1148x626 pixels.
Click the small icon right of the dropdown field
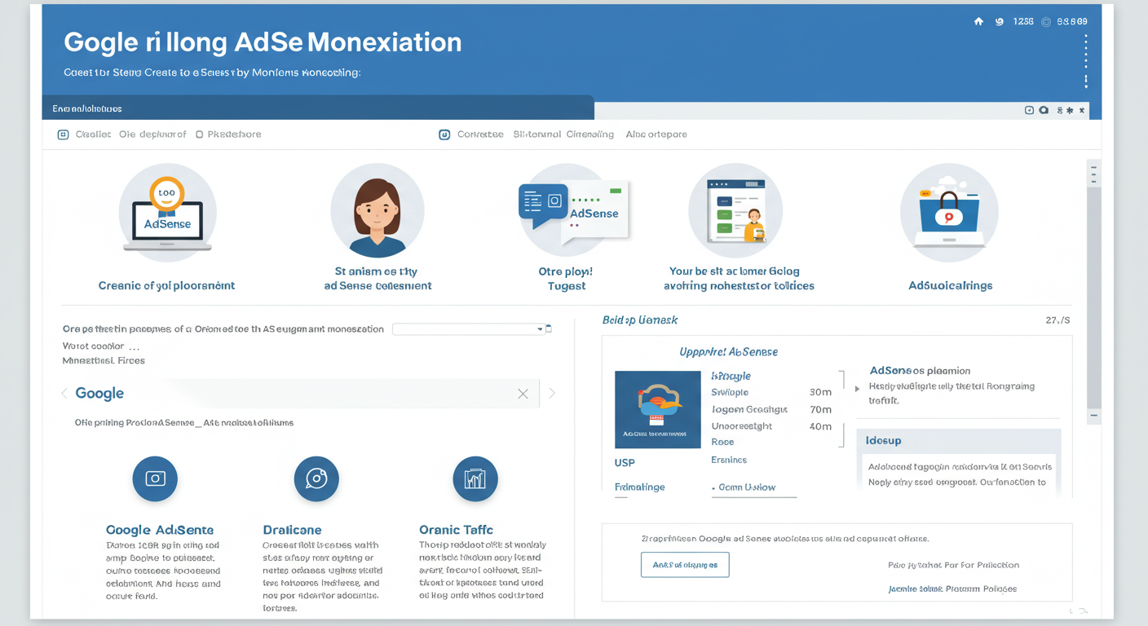pos(549,329)
